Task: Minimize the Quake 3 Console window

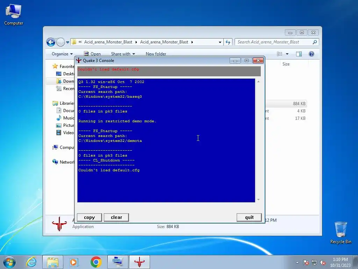Action: (x=235, y=60)
